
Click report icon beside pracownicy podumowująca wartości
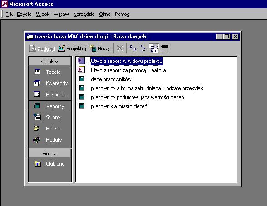pos(81,97)
